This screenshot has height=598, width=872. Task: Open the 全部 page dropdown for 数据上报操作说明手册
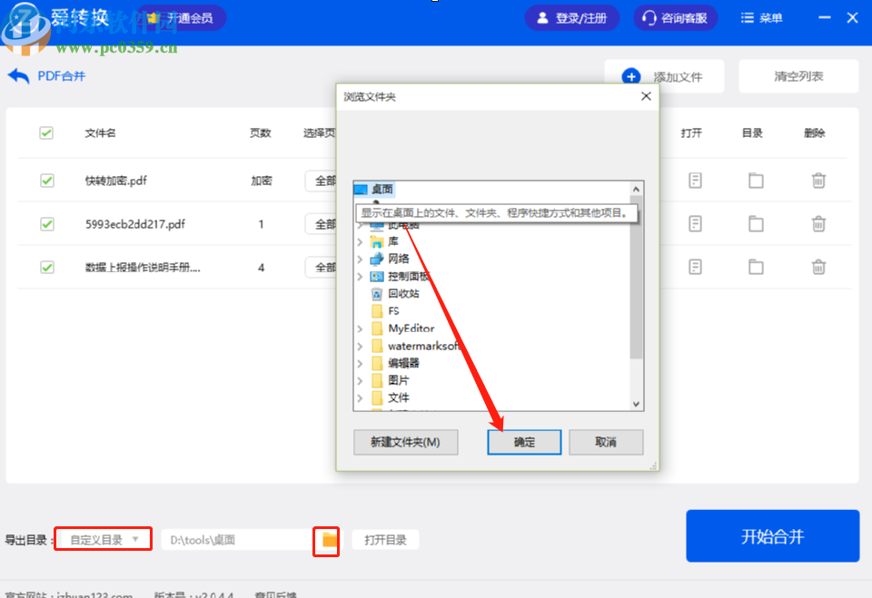pyautogui.click(x=321, y=268)
